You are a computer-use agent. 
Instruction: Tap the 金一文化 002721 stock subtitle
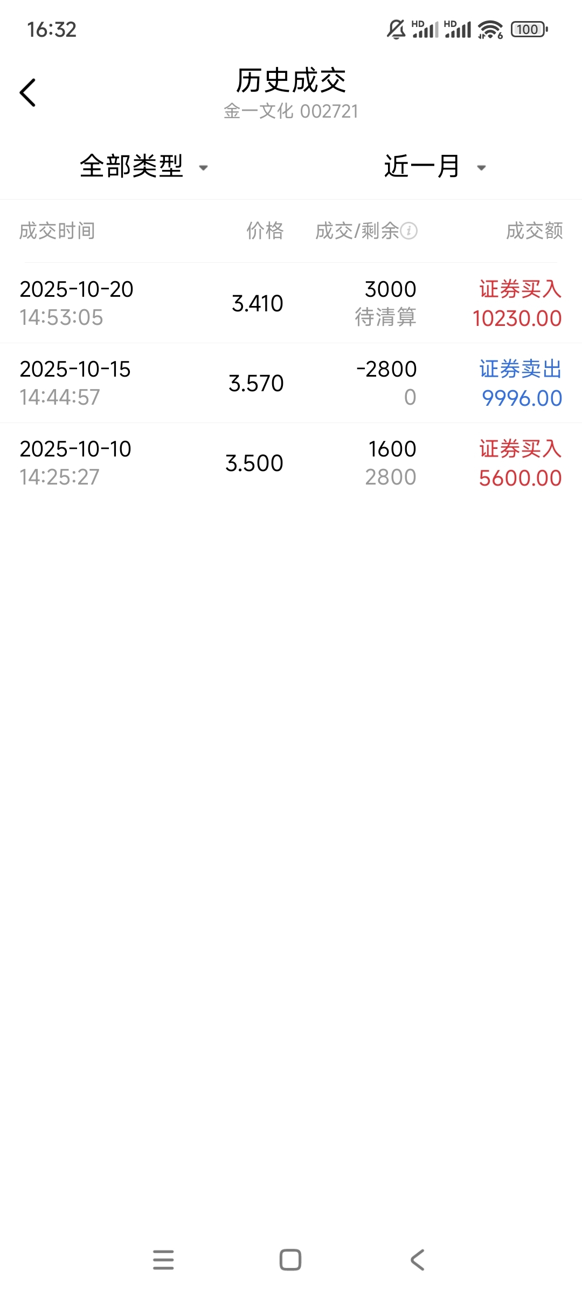pos(291,111)
